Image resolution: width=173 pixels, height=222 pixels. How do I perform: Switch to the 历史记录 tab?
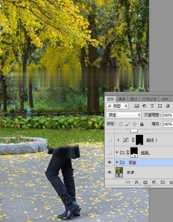point(149,99)
